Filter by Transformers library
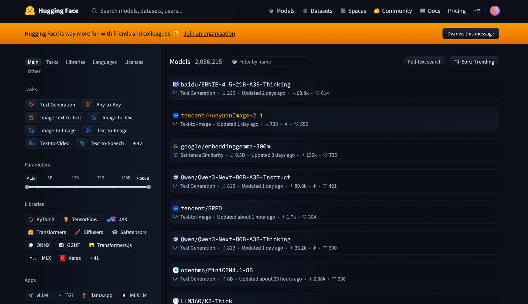The width and height of the screenshot is (528, 304). point(47,232)
